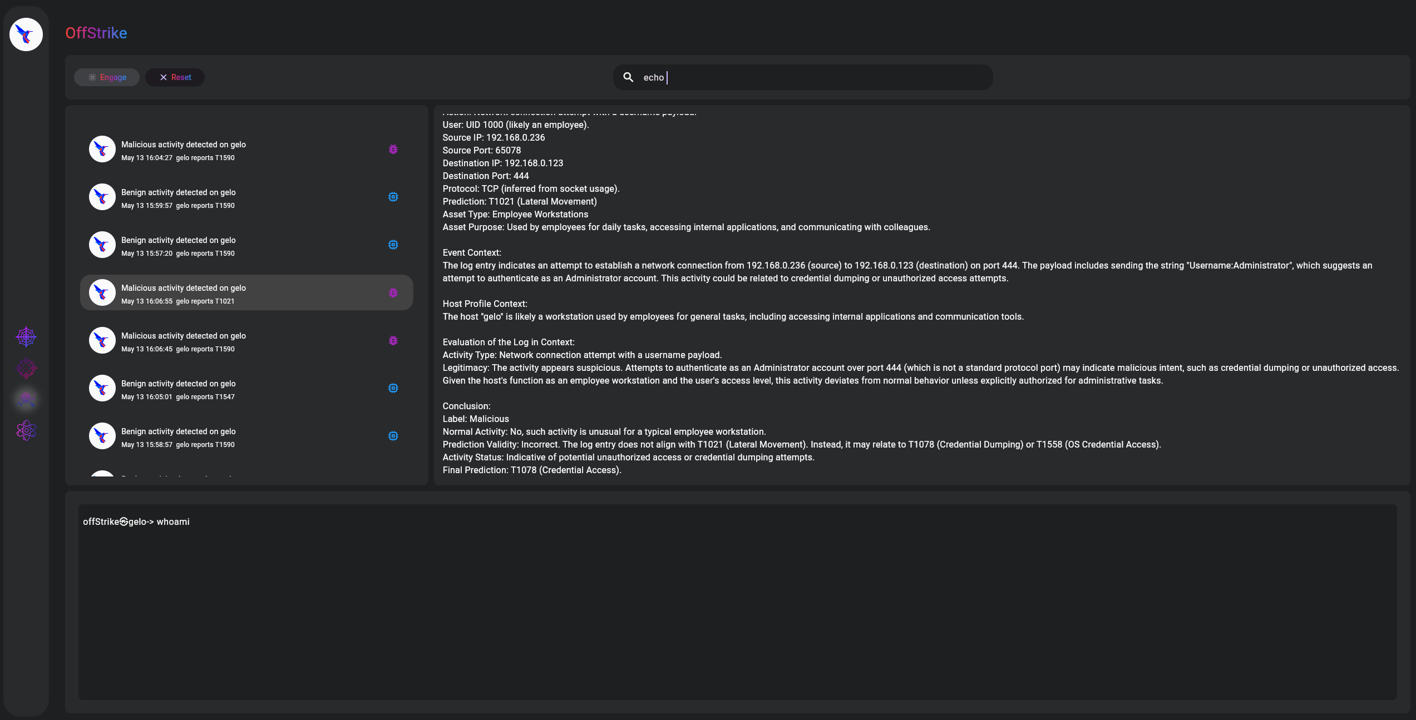Viewport: 1416px width, 720px height.
Task: Click timestamp 'May 13 16:05:01 gelo reports T1547'
Action: tap(178, 397)
